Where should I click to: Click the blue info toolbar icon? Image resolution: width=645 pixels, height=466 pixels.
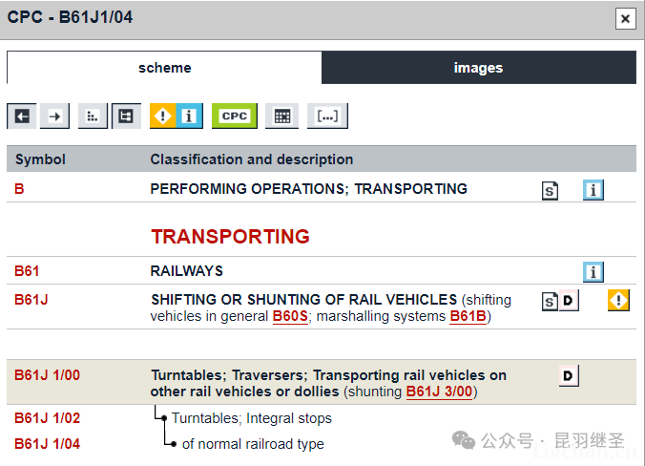click(190, 116)
